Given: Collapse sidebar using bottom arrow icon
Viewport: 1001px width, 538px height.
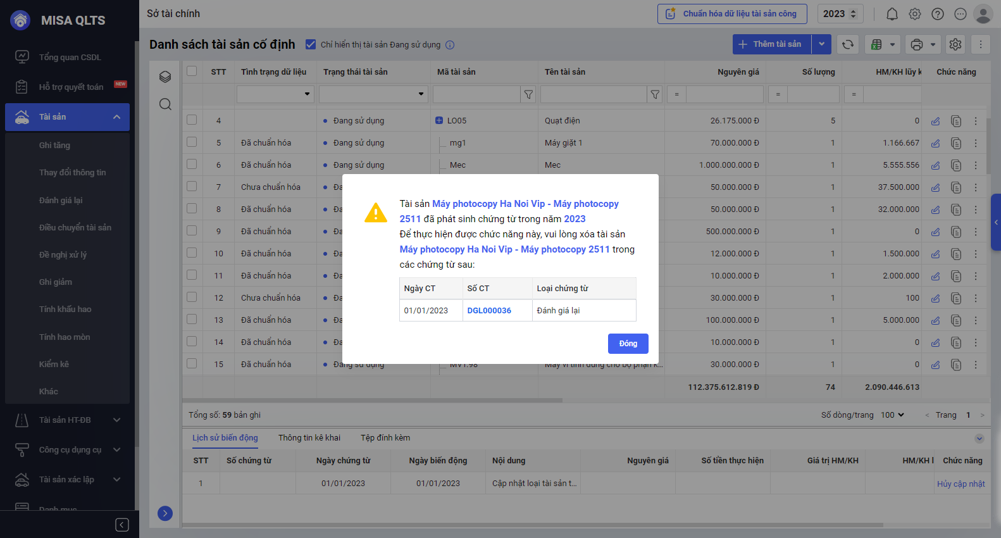Looking at the screenshot, I should (x=122, y=525).
